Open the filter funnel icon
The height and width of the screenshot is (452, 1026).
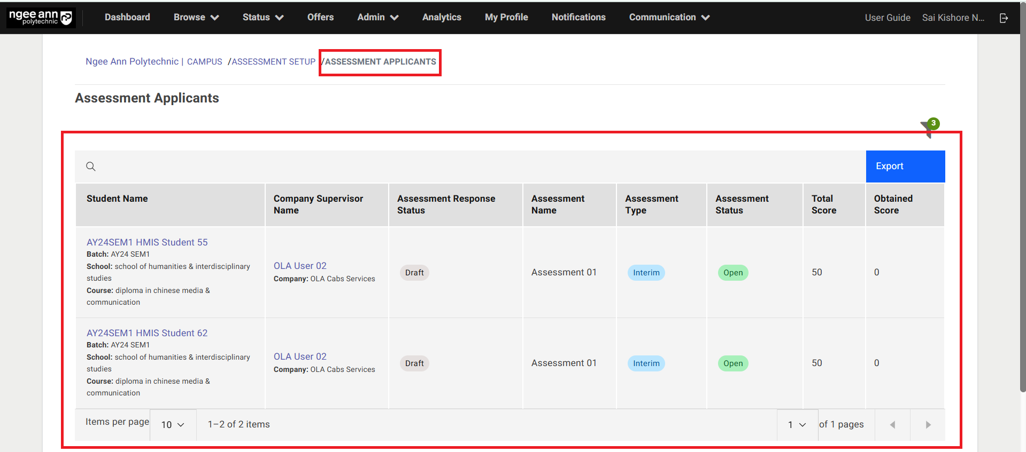pyautogui.click(x=928, y=128)
